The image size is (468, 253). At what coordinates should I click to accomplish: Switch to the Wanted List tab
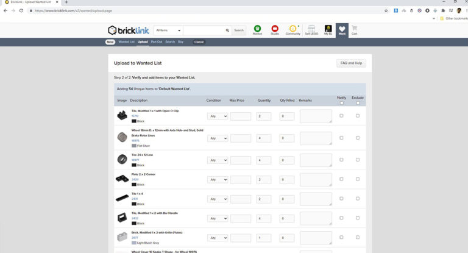tap(126, 42)
